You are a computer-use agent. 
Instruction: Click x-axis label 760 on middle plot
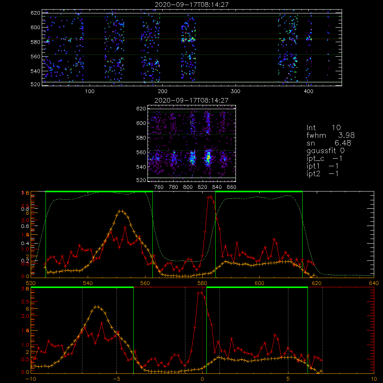(x=159, y=187)
